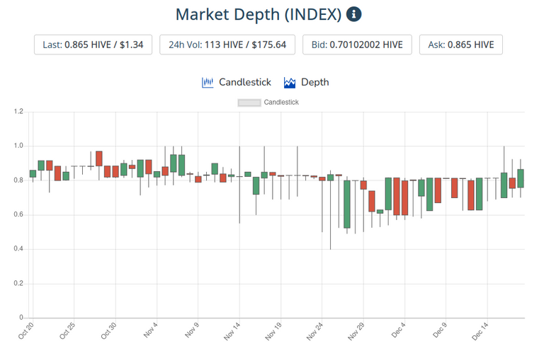Image resolution: width=544 pixels, height=353 pixels.
Task: Click the Oct 30 x-axis label
Action: 108,331
